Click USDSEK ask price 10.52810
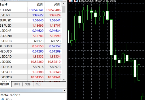This screenshot has width=145, height=100. [54, 62]
